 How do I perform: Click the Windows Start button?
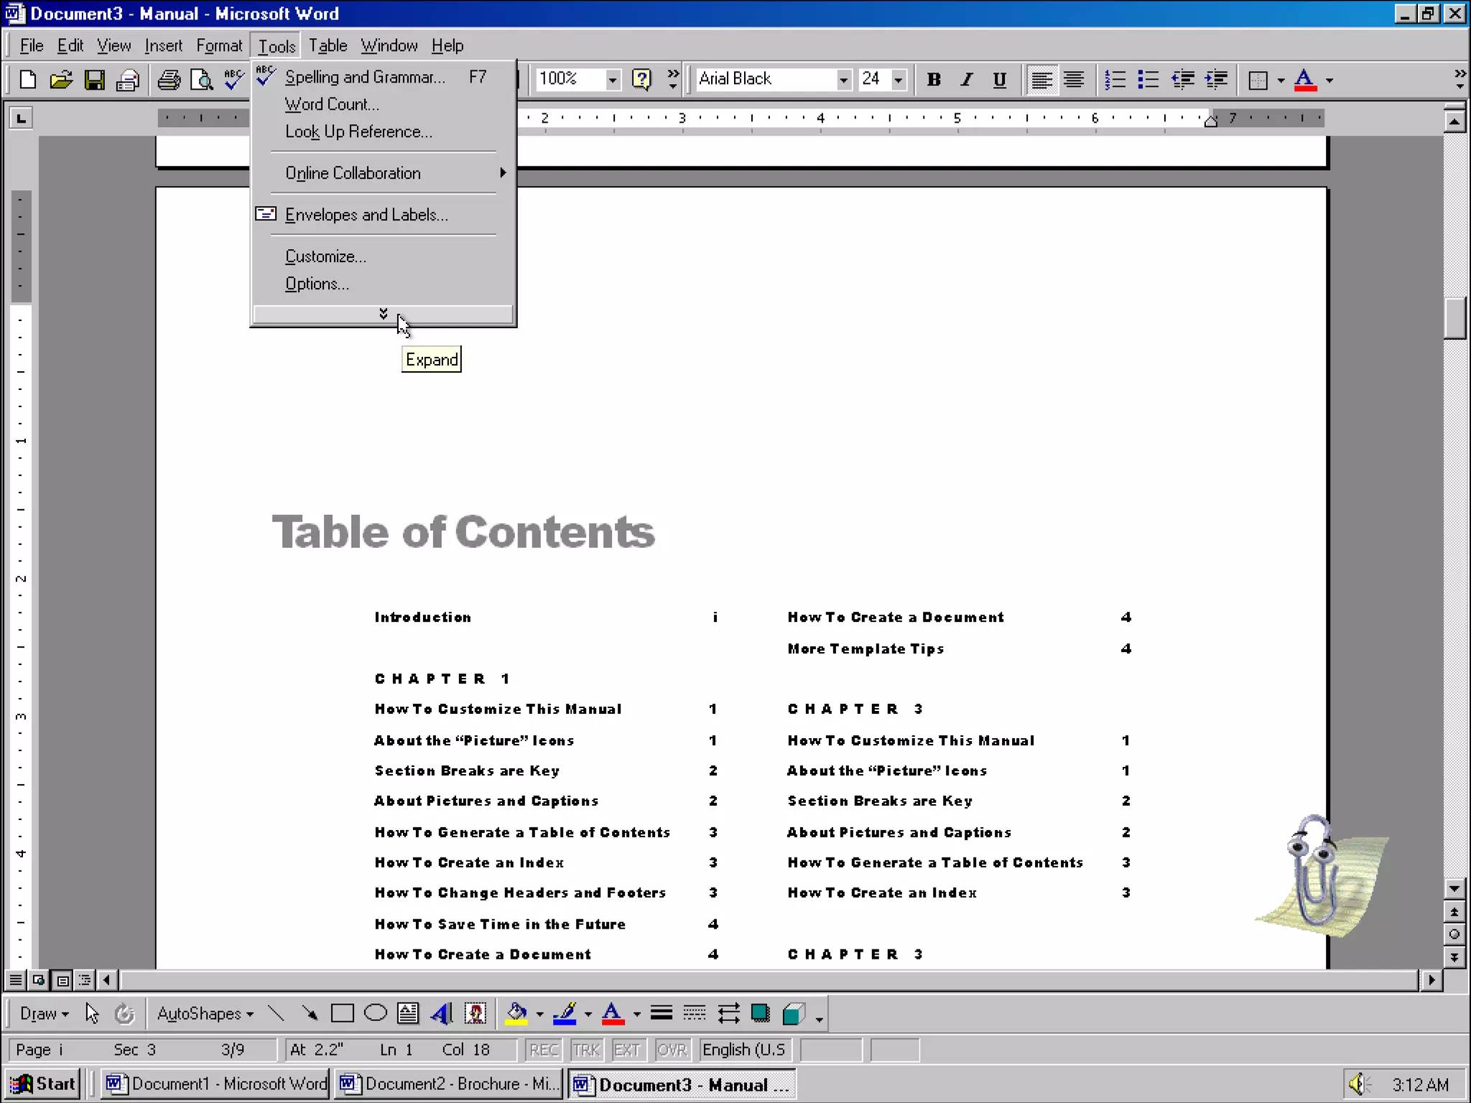click(44, 1084)
